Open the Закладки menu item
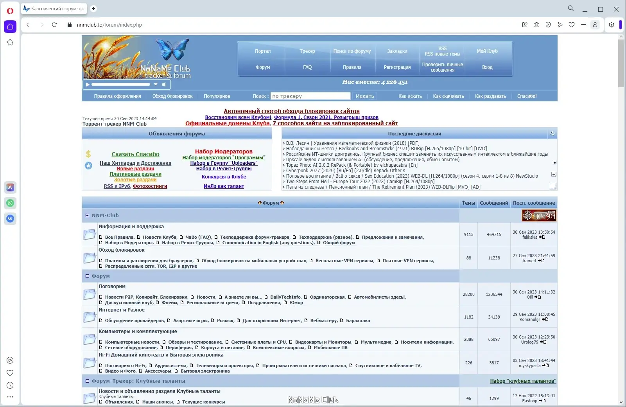The image size is (626, 407). 397,51
